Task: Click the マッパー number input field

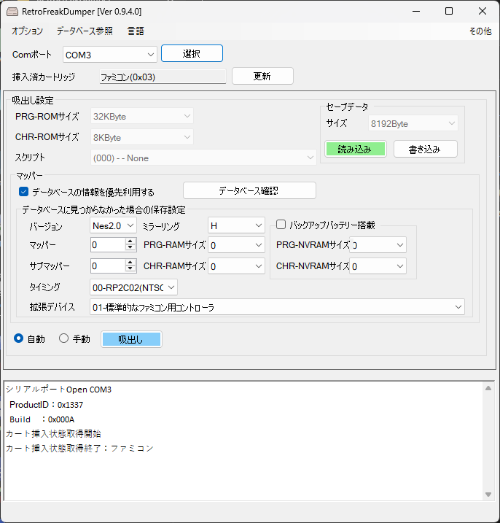Action: pos(108,245)
